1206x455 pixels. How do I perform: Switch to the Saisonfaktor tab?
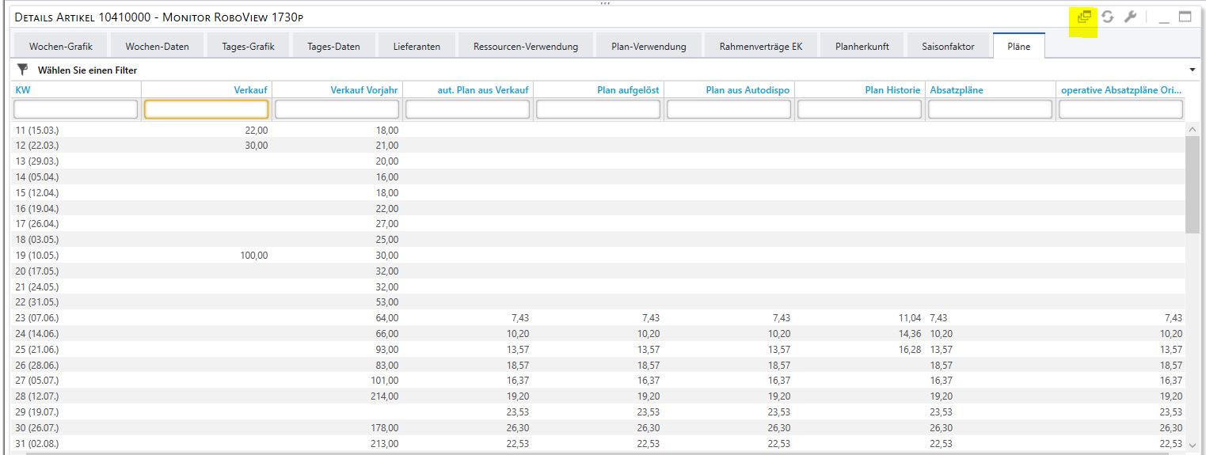point(948,47)
